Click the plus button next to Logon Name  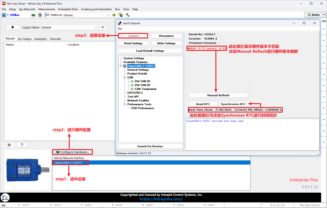coord(103,27)
